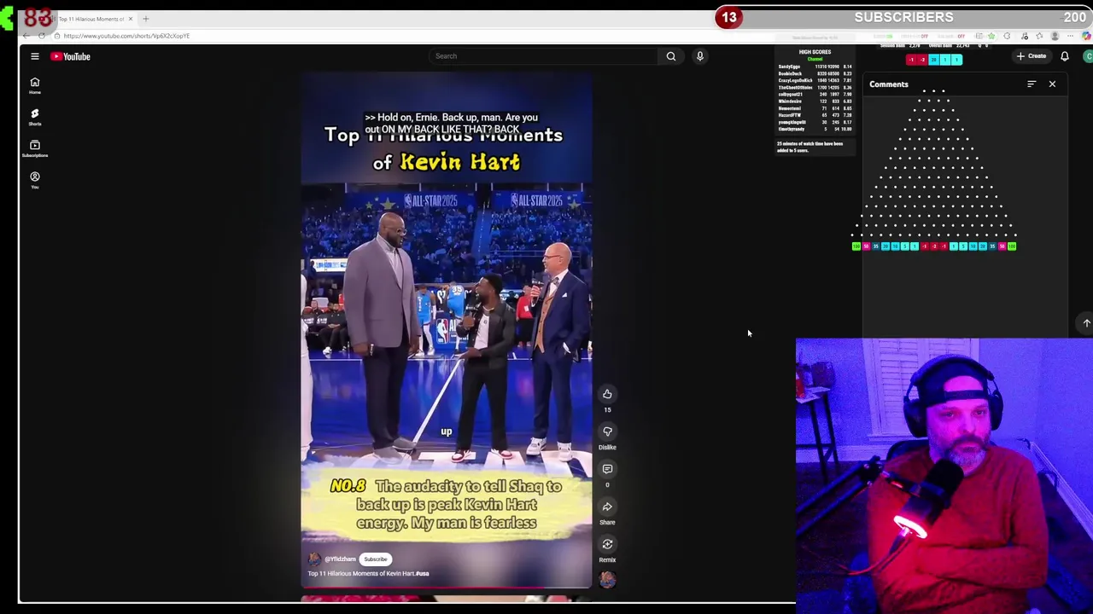Reload the page in the browser

(42, 36)
